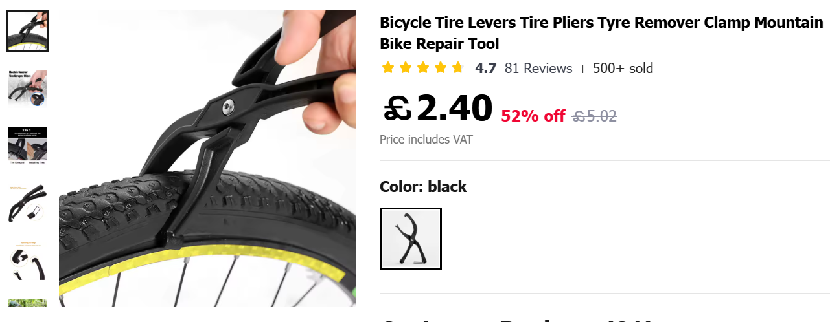
Task: Click the 4.7 rating score
Action: tap(485, 68)
